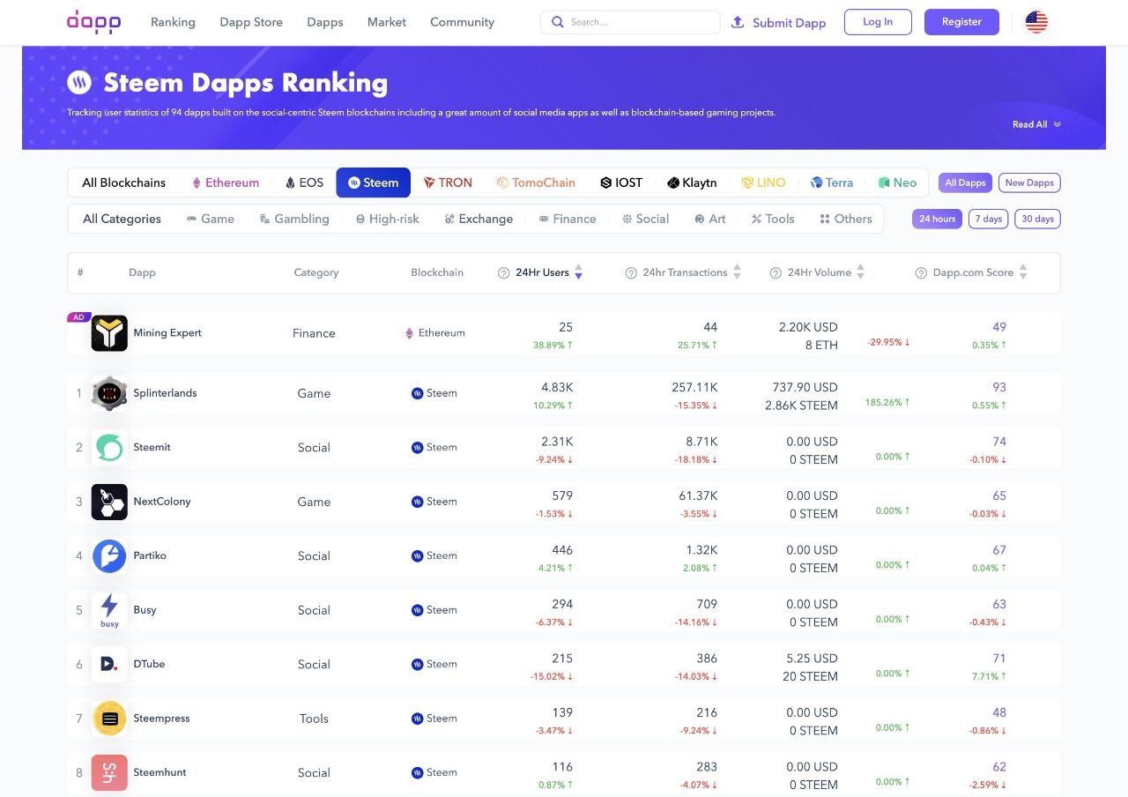1128x797 pixels.
Task: Filter by IOST blockchain
Action: pos(621,182)
